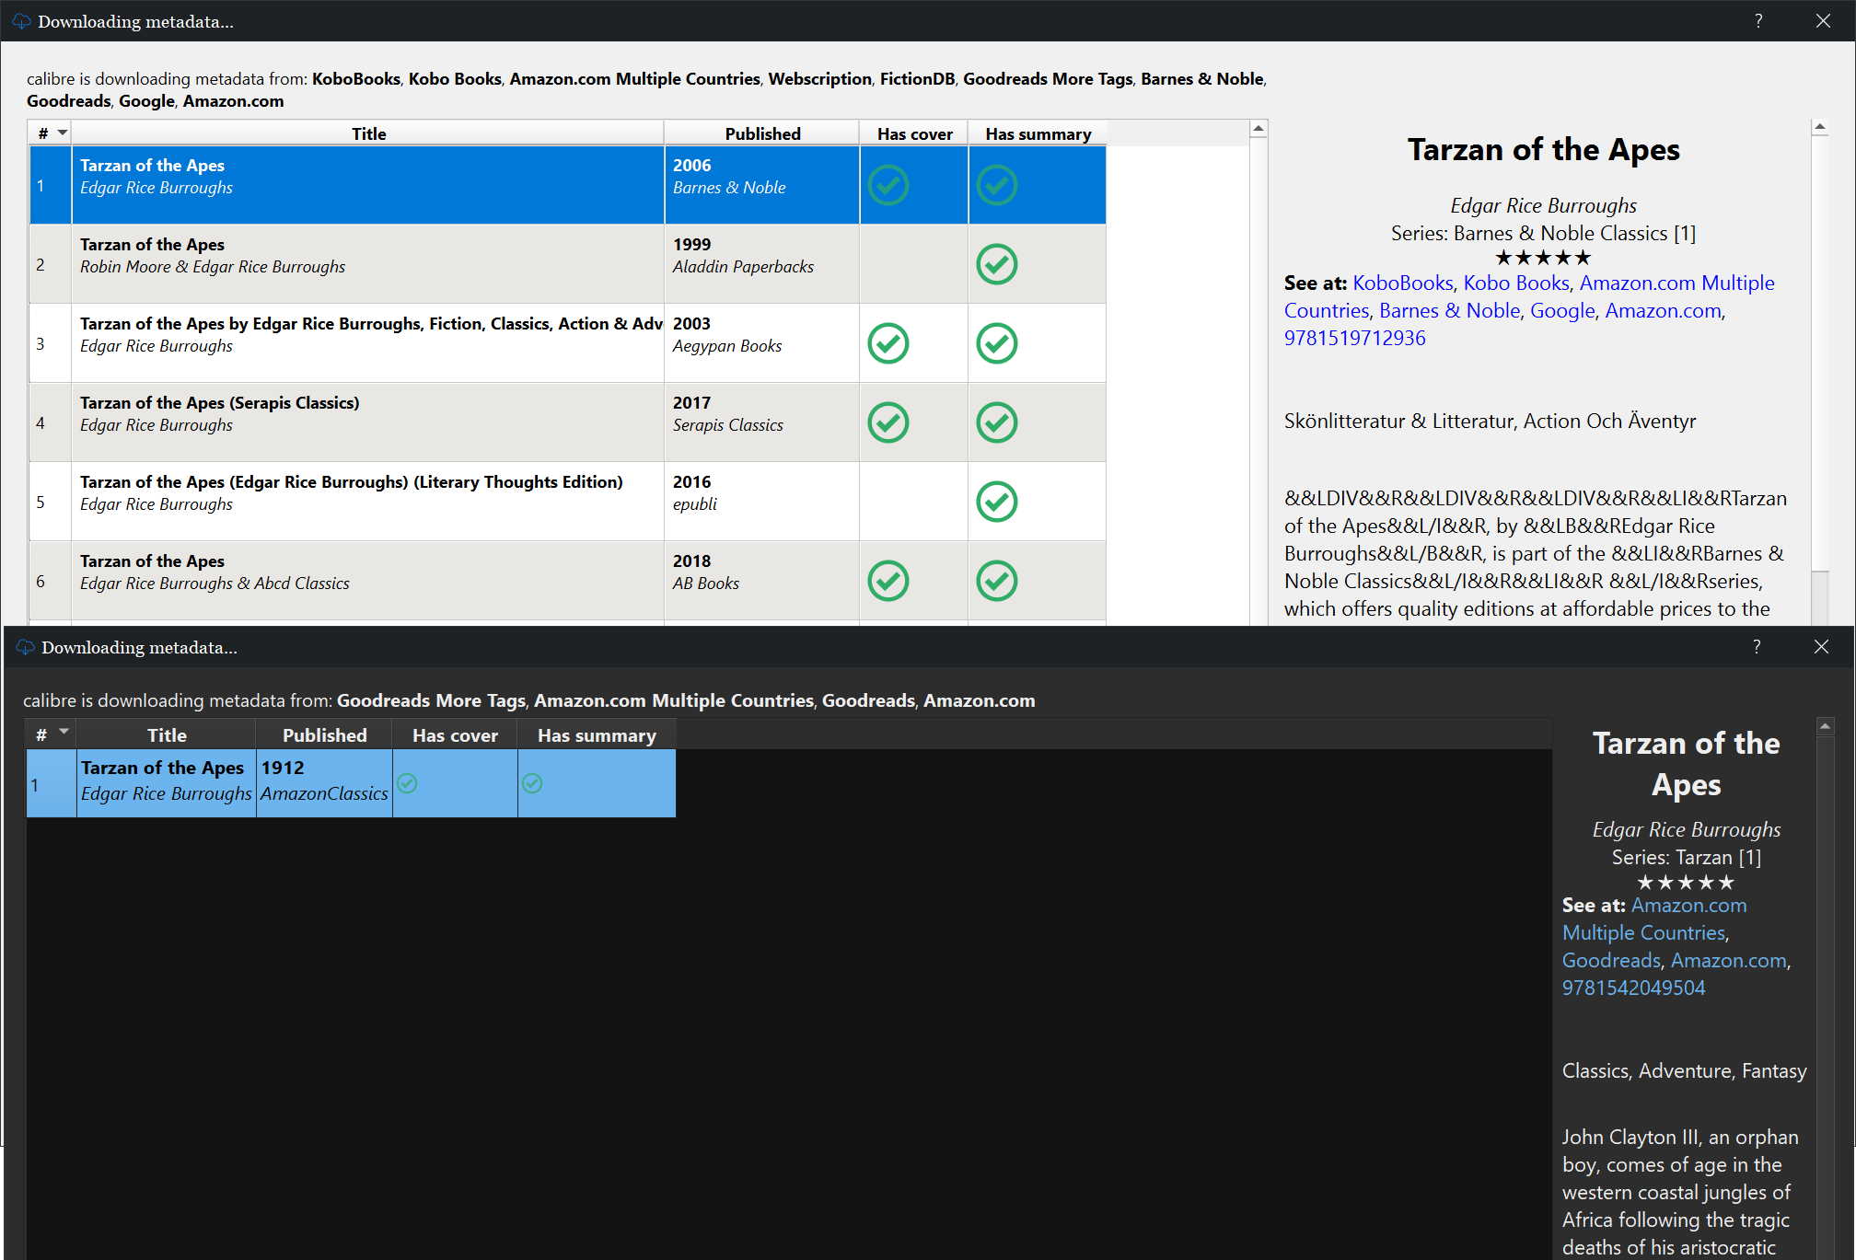Select Literary Thoughts Edition result row

pos(351,492)
